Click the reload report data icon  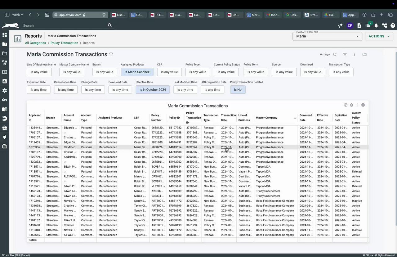coord(335,54)
